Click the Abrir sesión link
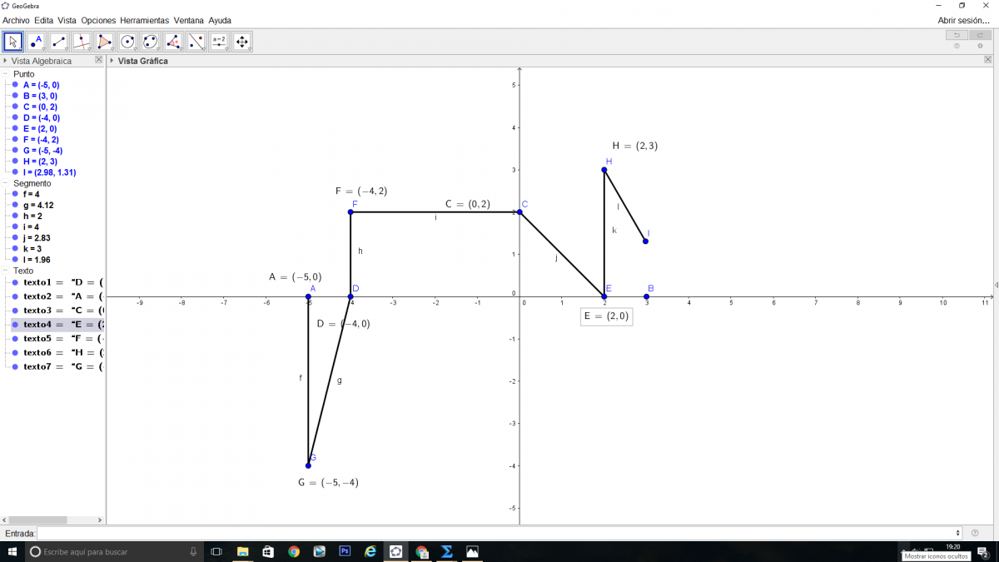Image resolution: width=999 pixels, height=562 pixels. click(x=963, y=20)
